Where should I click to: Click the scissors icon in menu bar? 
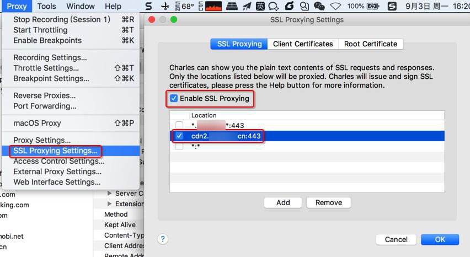(165, 6)
